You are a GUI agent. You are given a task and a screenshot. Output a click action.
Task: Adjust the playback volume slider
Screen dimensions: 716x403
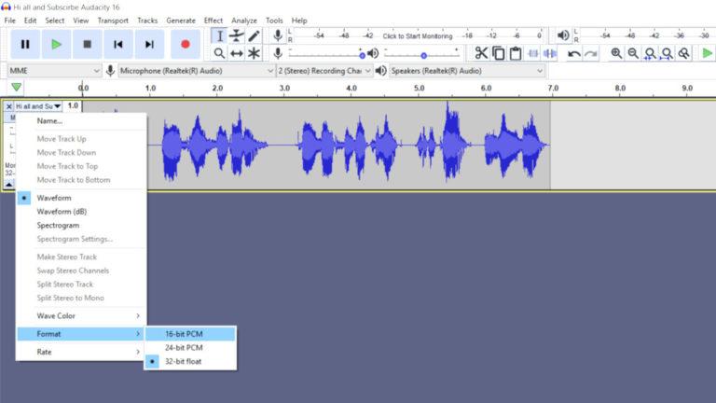click(424, 54)
